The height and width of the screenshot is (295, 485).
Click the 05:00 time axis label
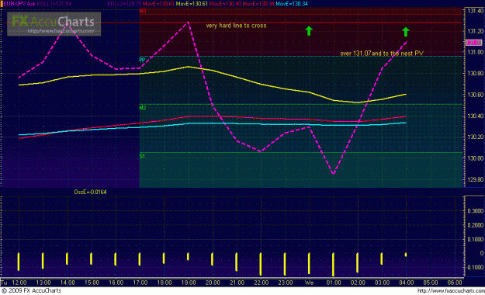click(x=431, y=283)
